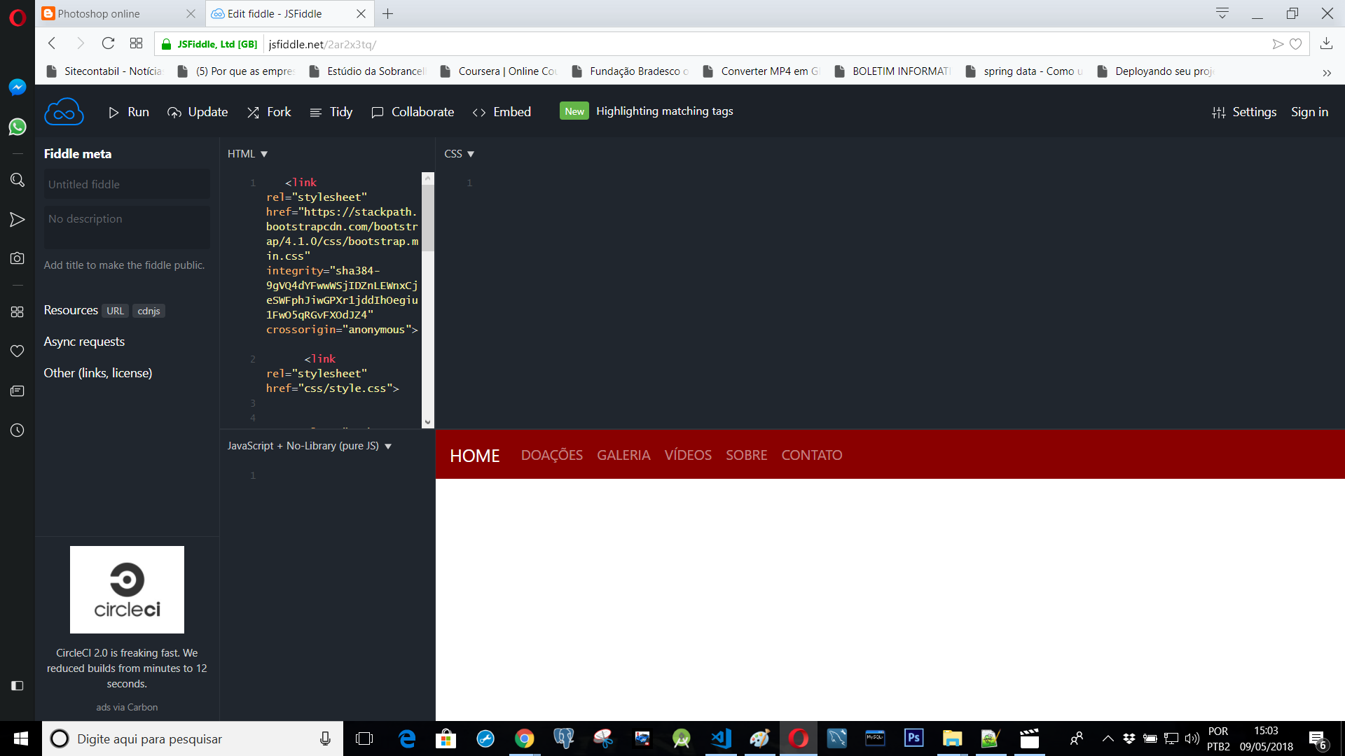Click the Update button

coord(198,112)
